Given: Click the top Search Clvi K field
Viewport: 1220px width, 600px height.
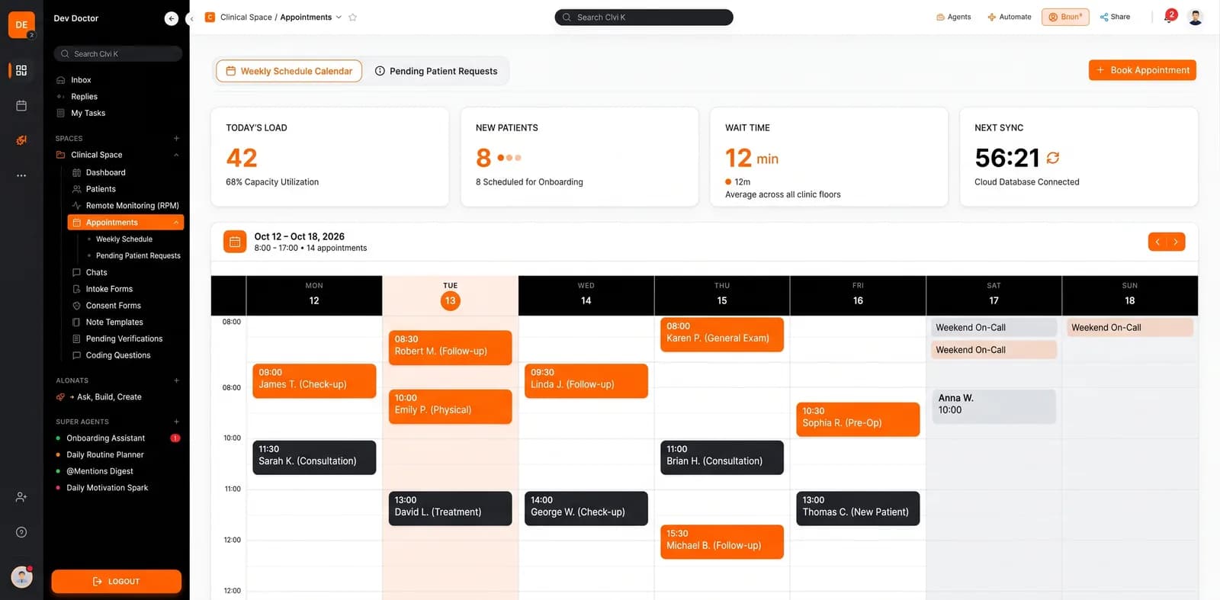Looking at the screenshot, I should [644, 17].
